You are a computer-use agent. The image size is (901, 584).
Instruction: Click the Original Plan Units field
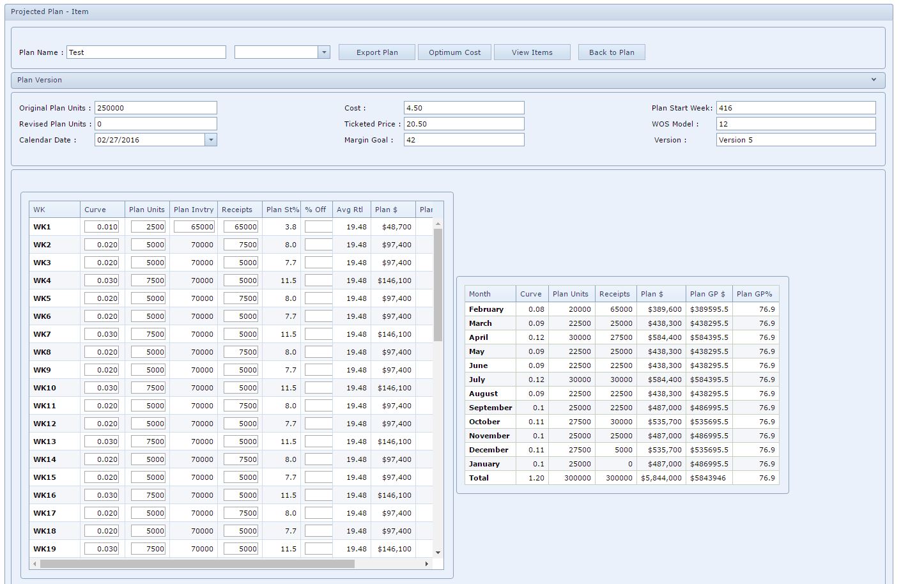click(155, 108)
